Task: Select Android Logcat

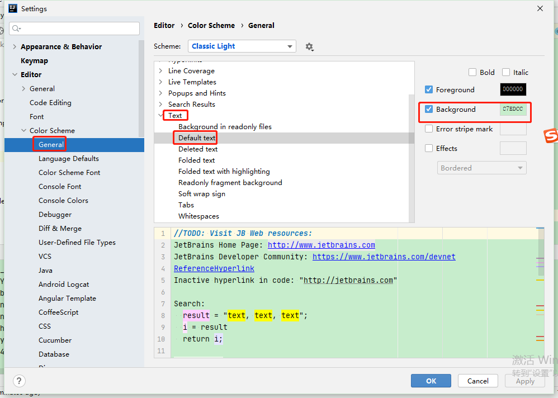Action: coord(64,284)
